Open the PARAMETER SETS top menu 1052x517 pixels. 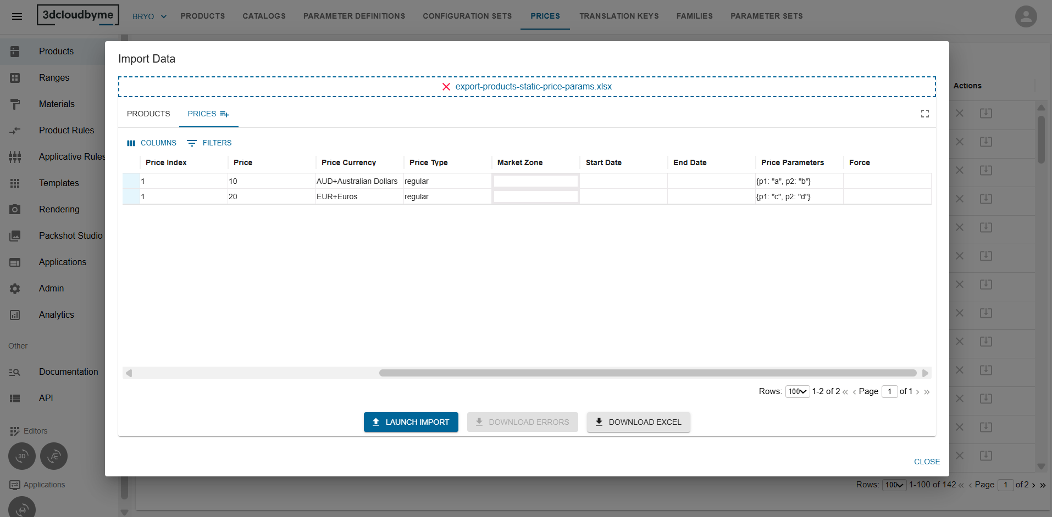[x=767, y=16]
